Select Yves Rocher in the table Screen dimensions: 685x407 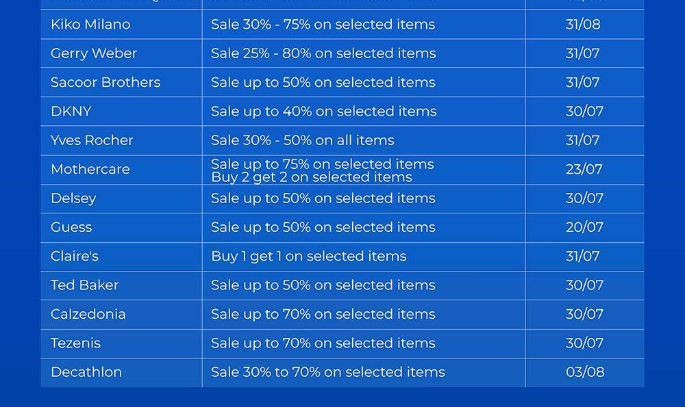pyautogui.click(x=92, y=140)
